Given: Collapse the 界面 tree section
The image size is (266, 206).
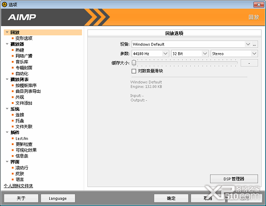Looking at the screenshot, I should click(7, 161).
